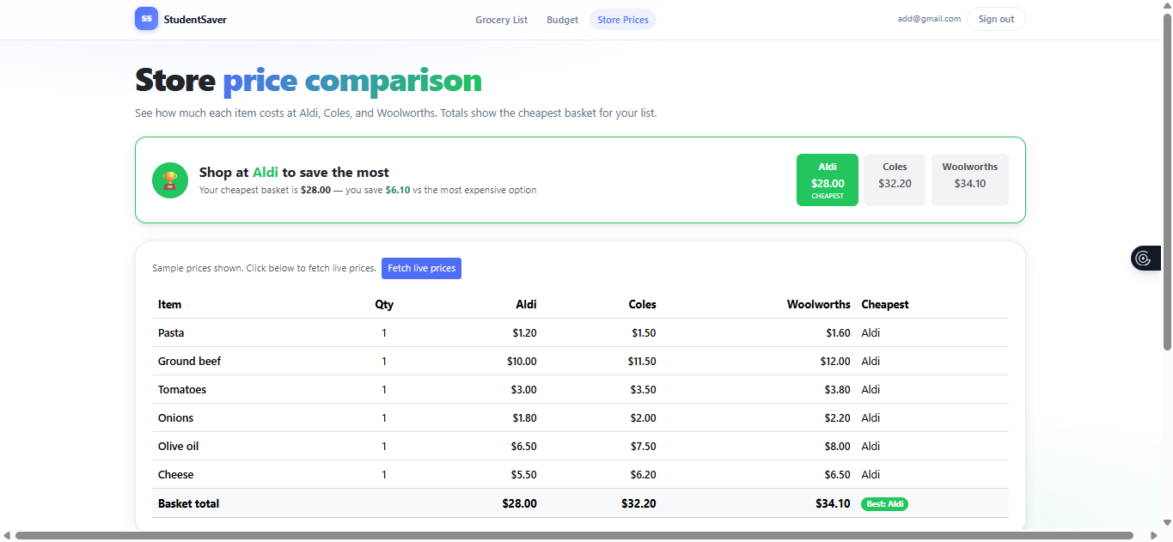Click the vertical page scrollbar
1173x542 pixels.
coord(1167,182)
